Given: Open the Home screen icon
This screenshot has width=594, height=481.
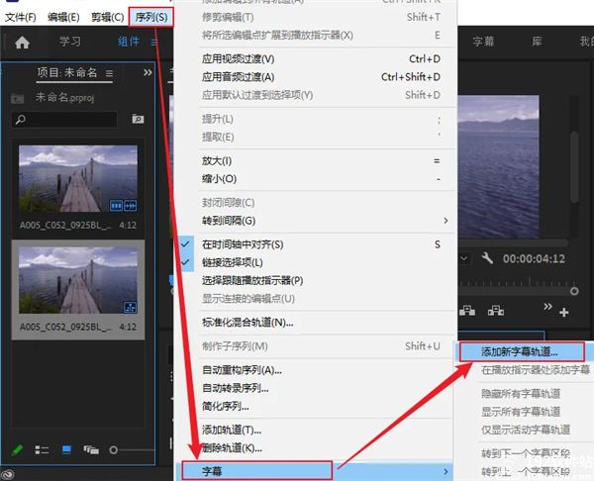Looking at the screenshot, I should pyautogui.click(x=22, y=42).
